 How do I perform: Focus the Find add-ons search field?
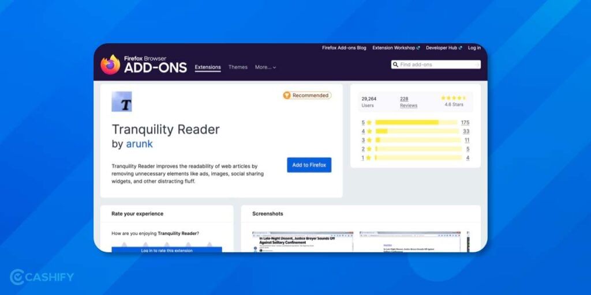click(x=436, y=65)
